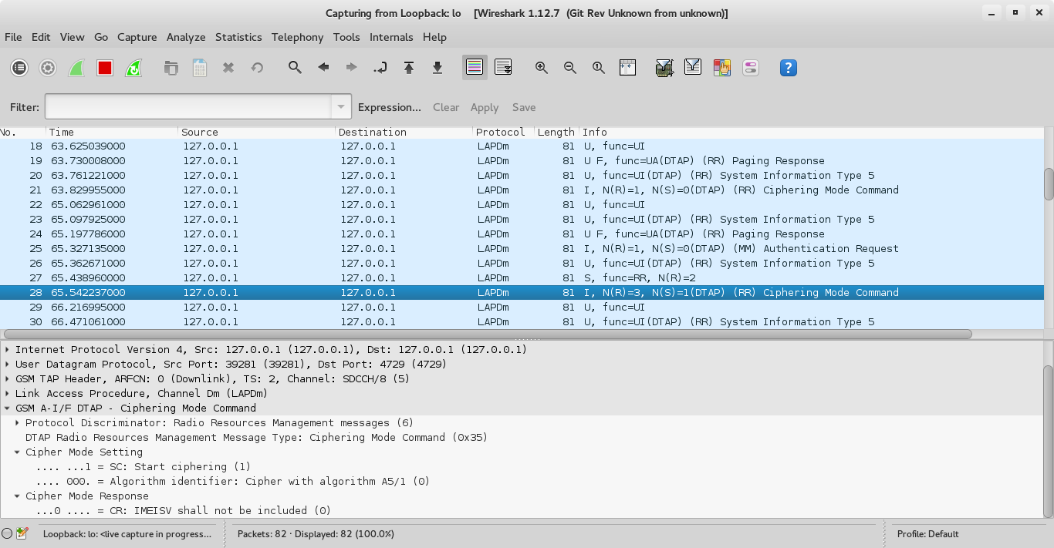Click the packet details vertical scrollbar thumb

[1049, 439]
